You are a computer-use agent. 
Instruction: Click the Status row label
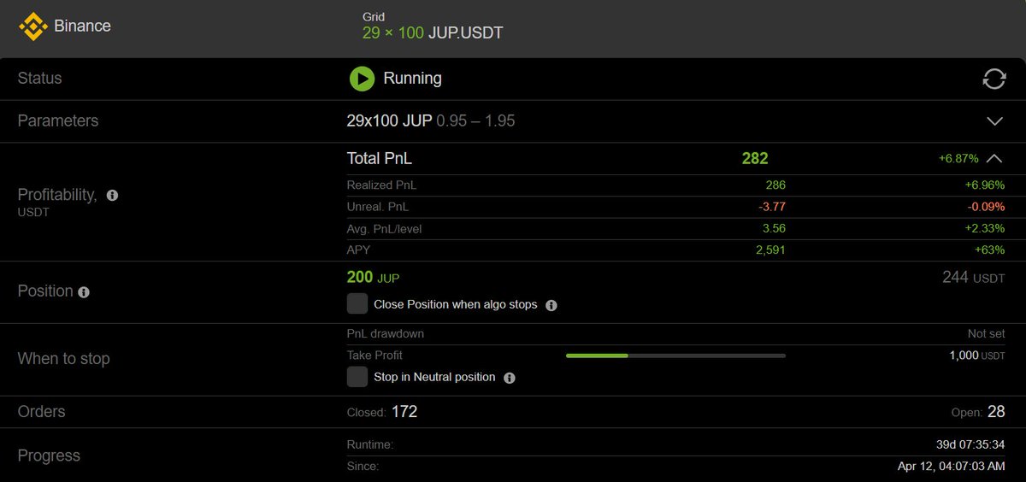click(x=40, y=79)
